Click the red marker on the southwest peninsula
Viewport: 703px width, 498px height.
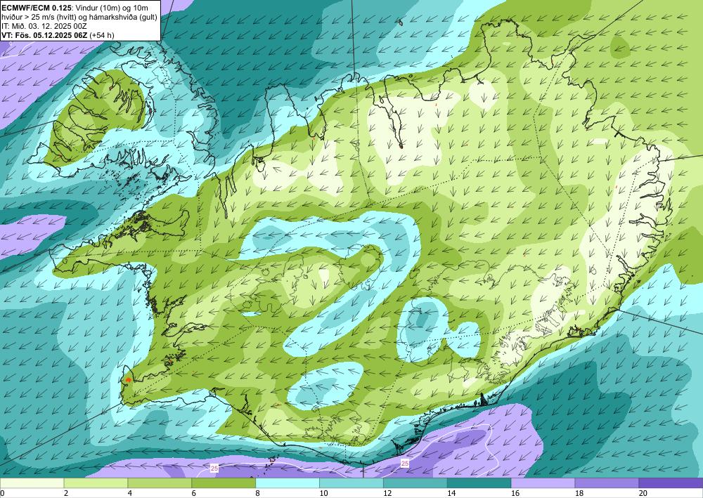(128, 380)
